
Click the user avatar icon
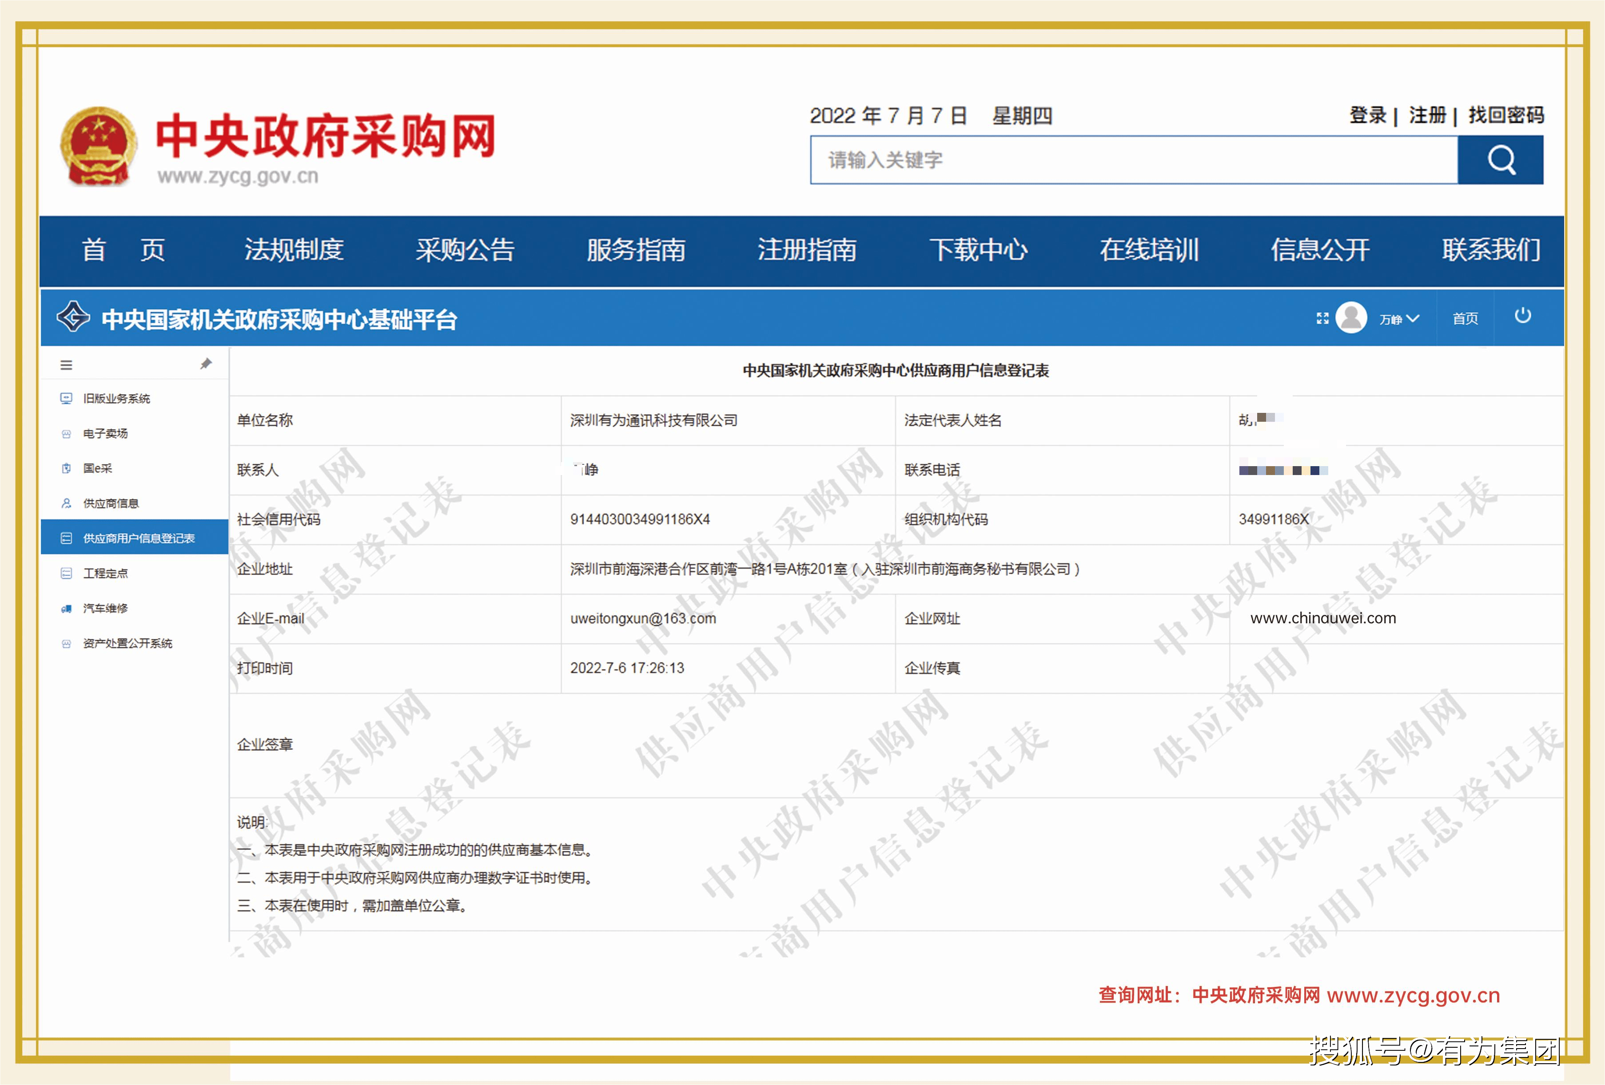click(x=1351, y=317)
